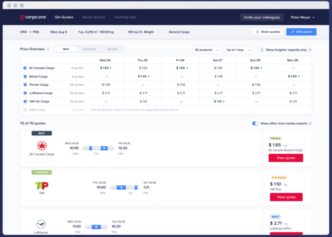
Task: Click the 70 of 70 quotes label
Action: (33, 123)
